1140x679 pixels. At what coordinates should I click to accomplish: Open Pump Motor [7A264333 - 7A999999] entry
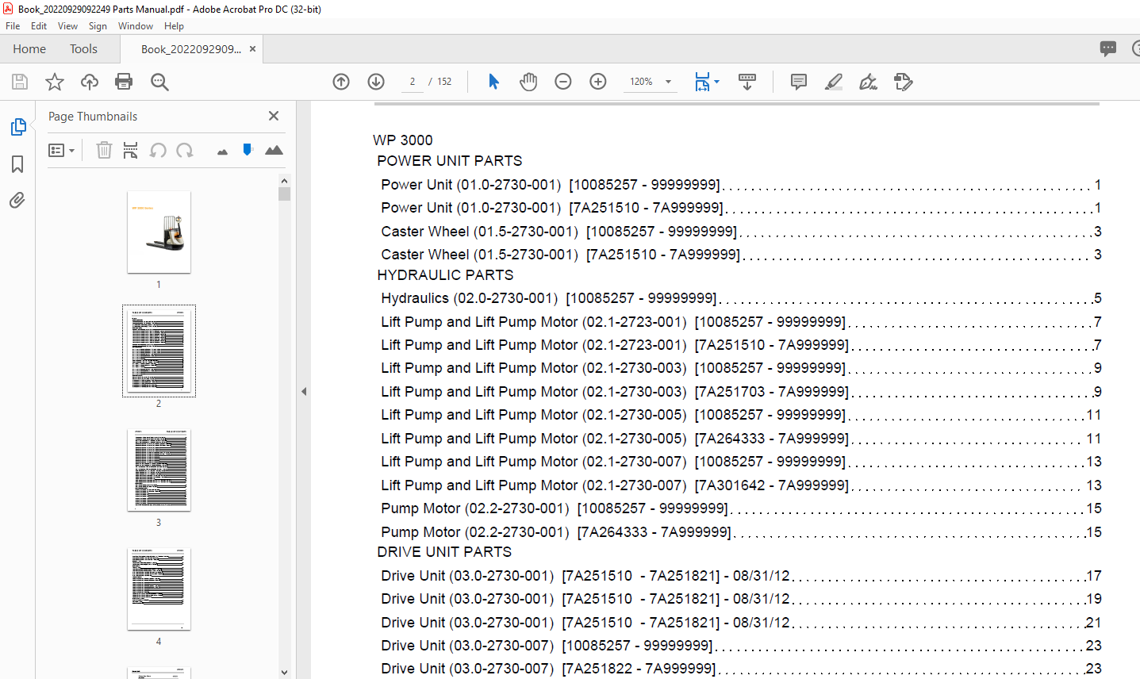(x=741, y=532)
